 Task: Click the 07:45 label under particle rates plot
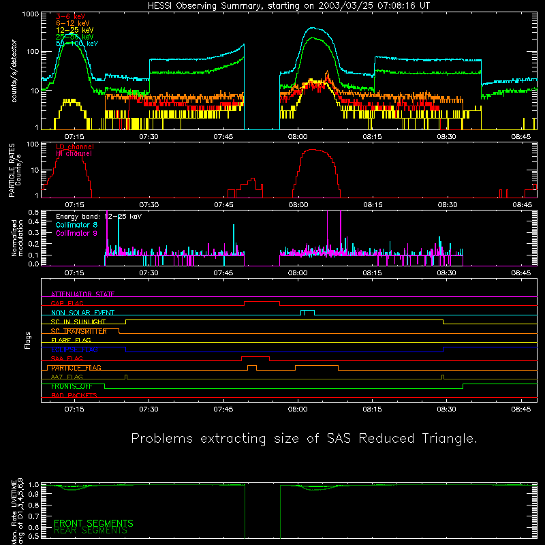[x=223, y=205]
